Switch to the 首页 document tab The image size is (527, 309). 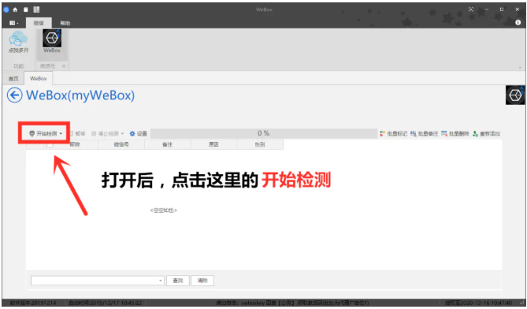click(x=13, y=78)
